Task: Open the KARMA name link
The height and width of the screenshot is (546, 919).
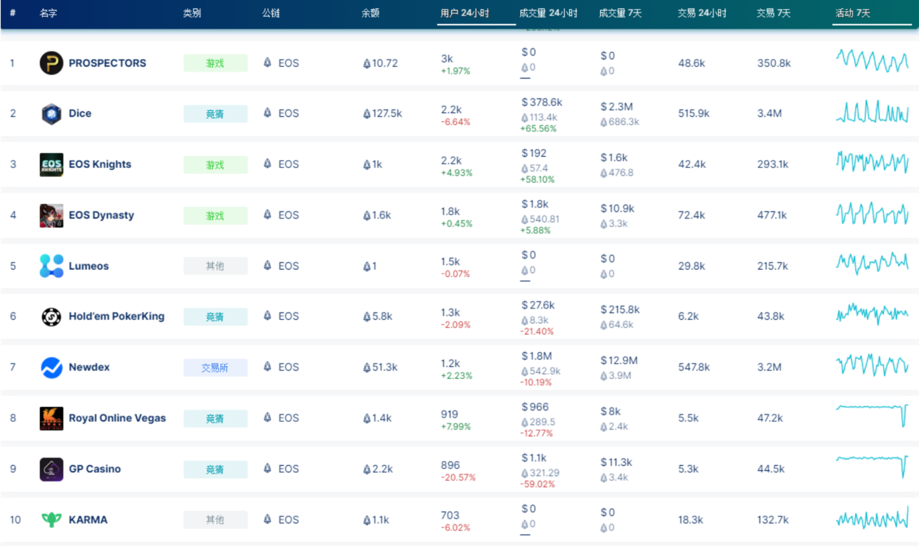Action: [x=88, y=520]
